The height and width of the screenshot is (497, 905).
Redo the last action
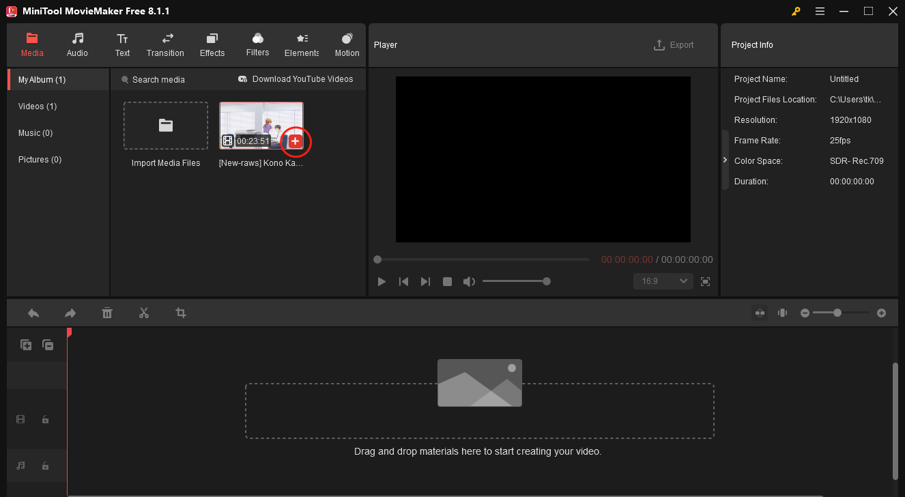click(x=70, y=313)
